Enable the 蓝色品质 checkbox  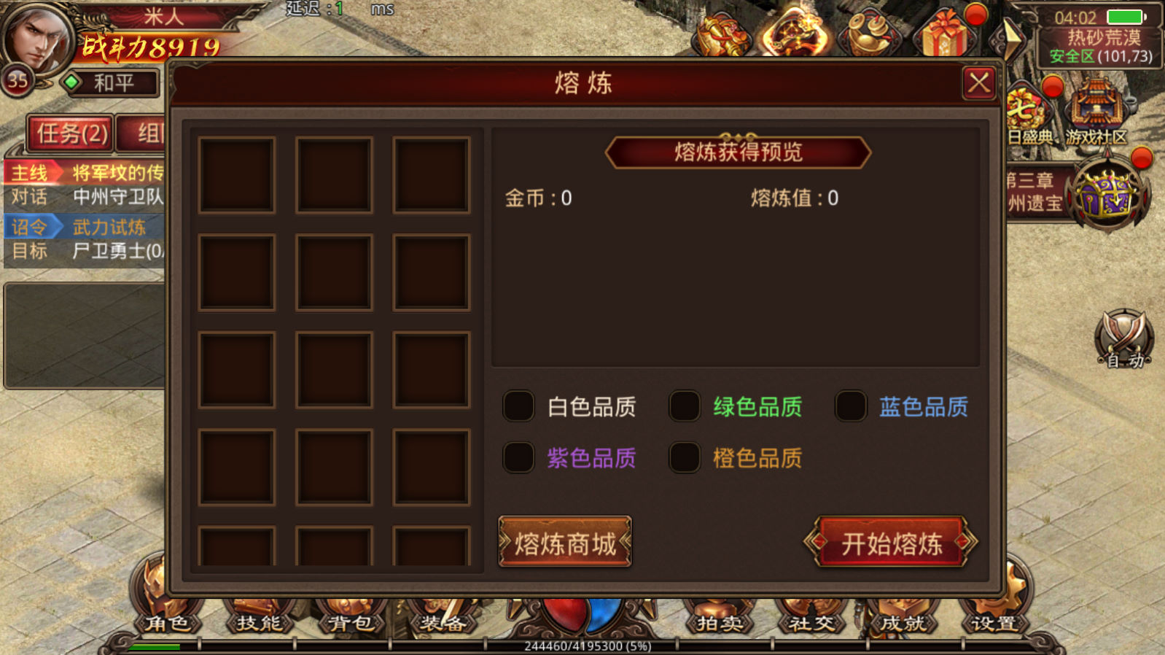(851, 406)
